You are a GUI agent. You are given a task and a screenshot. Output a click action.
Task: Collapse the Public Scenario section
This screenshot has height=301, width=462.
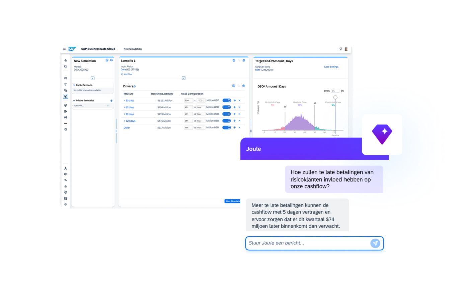74,85
